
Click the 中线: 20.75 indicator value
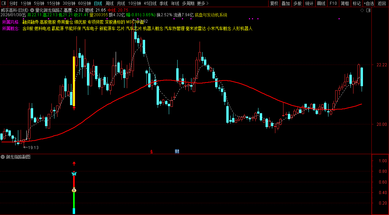pos(118,10)
